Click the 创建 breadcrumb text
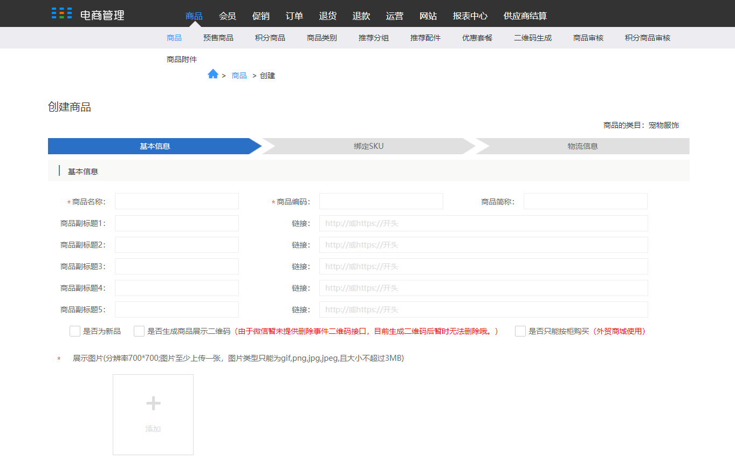Viewport: 735px width, 473px height. 267,76
